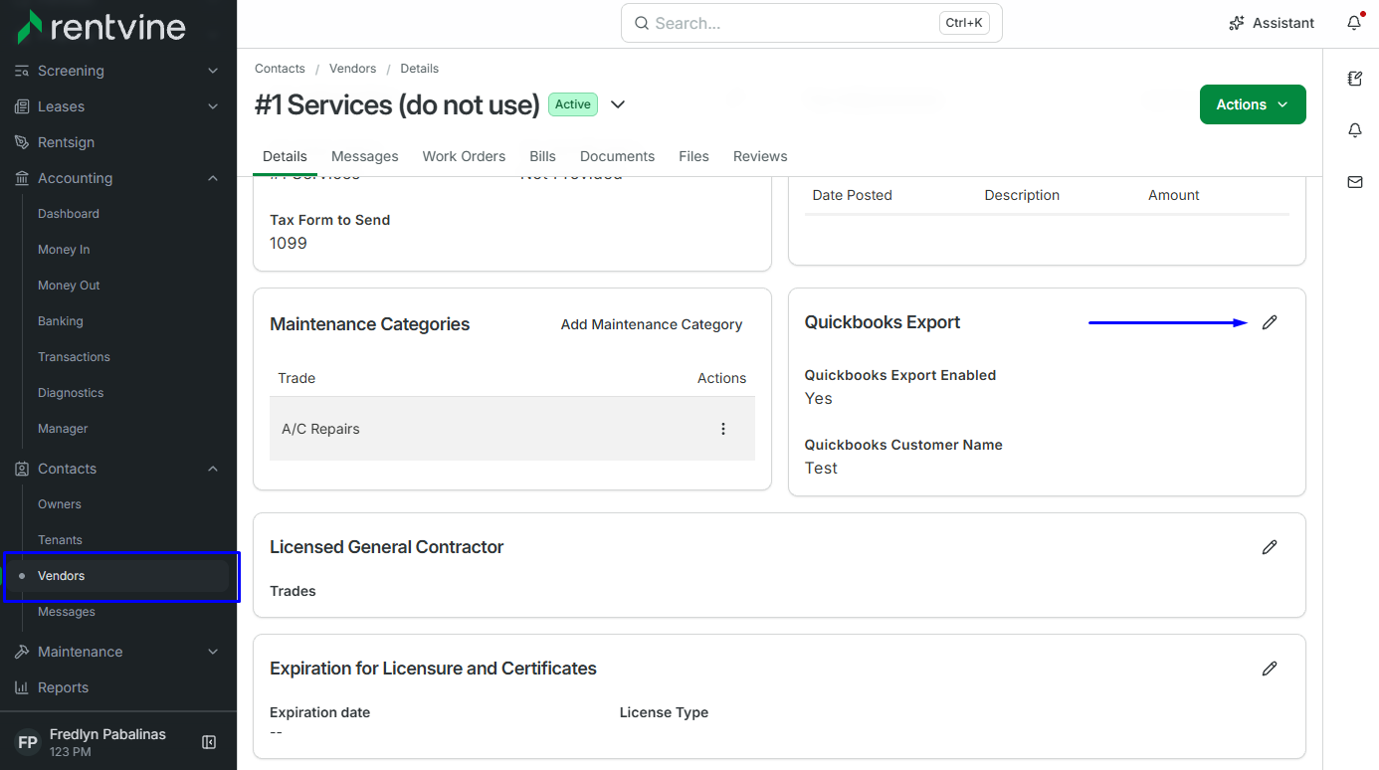Viewport: 1379px width, 770px height.
Task: Collapse the Contacts menu chevron
Action: pos(213,469)
